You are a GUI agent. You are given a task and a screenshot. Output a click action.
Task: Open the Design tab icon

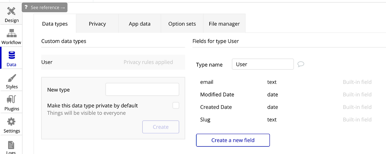11,11
